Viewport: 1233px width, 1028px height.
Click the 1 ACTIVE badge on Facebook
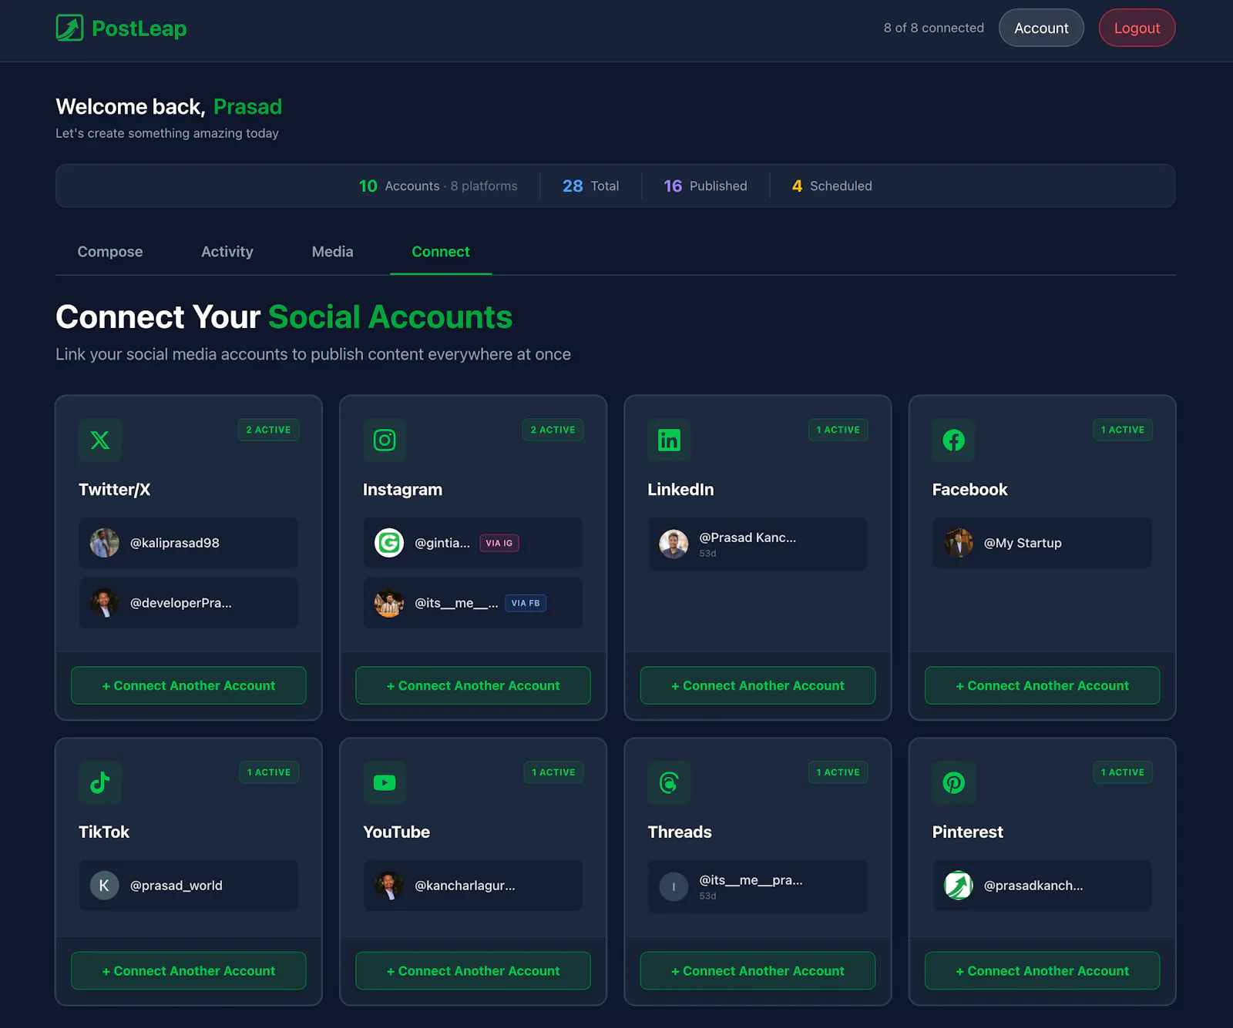[x=1123, y=430]
